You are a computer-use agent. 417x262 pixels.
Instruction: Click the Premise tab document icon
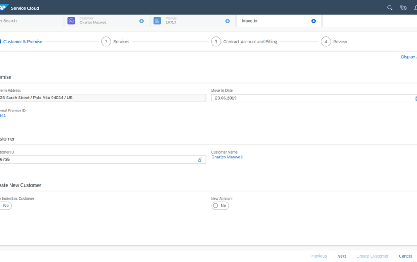tap(157, 21)
